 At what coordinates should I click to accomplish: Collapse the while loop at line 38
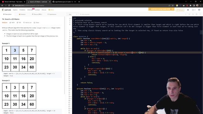[71, 97]
